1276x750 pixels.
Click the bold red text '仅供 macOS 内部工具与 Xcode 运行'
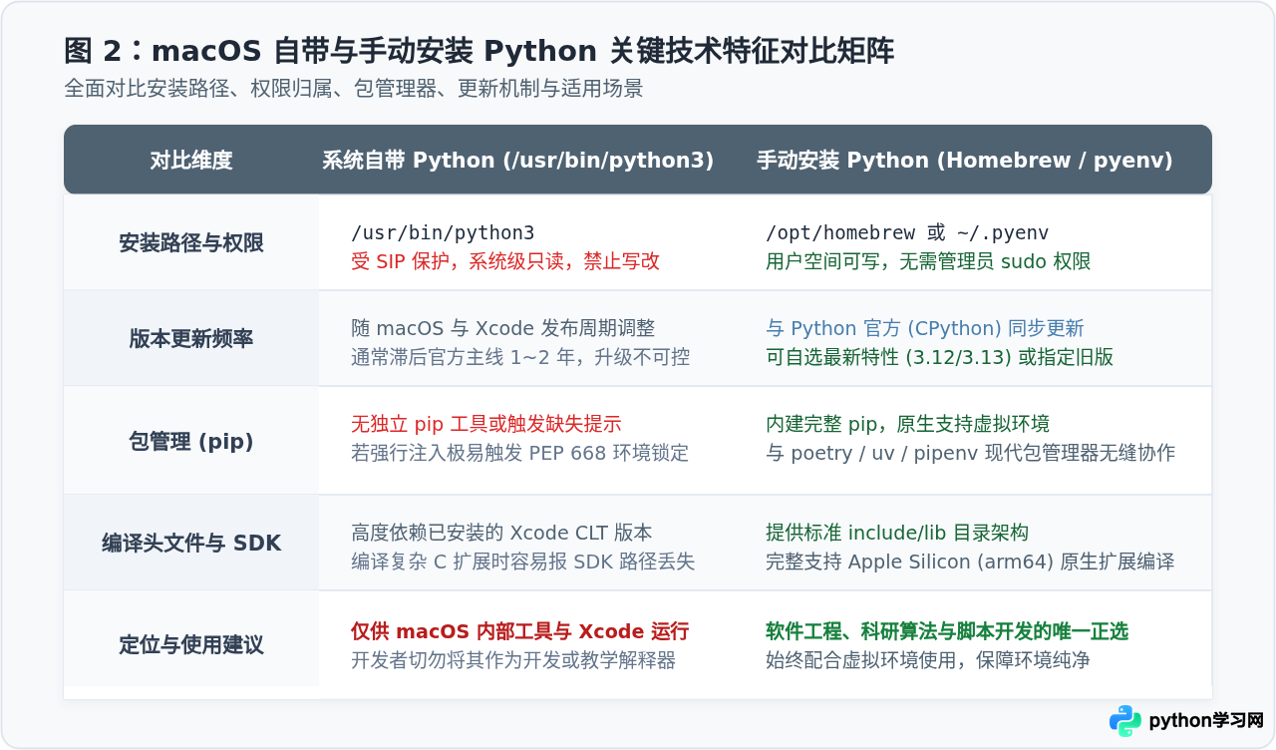point(519,631)
